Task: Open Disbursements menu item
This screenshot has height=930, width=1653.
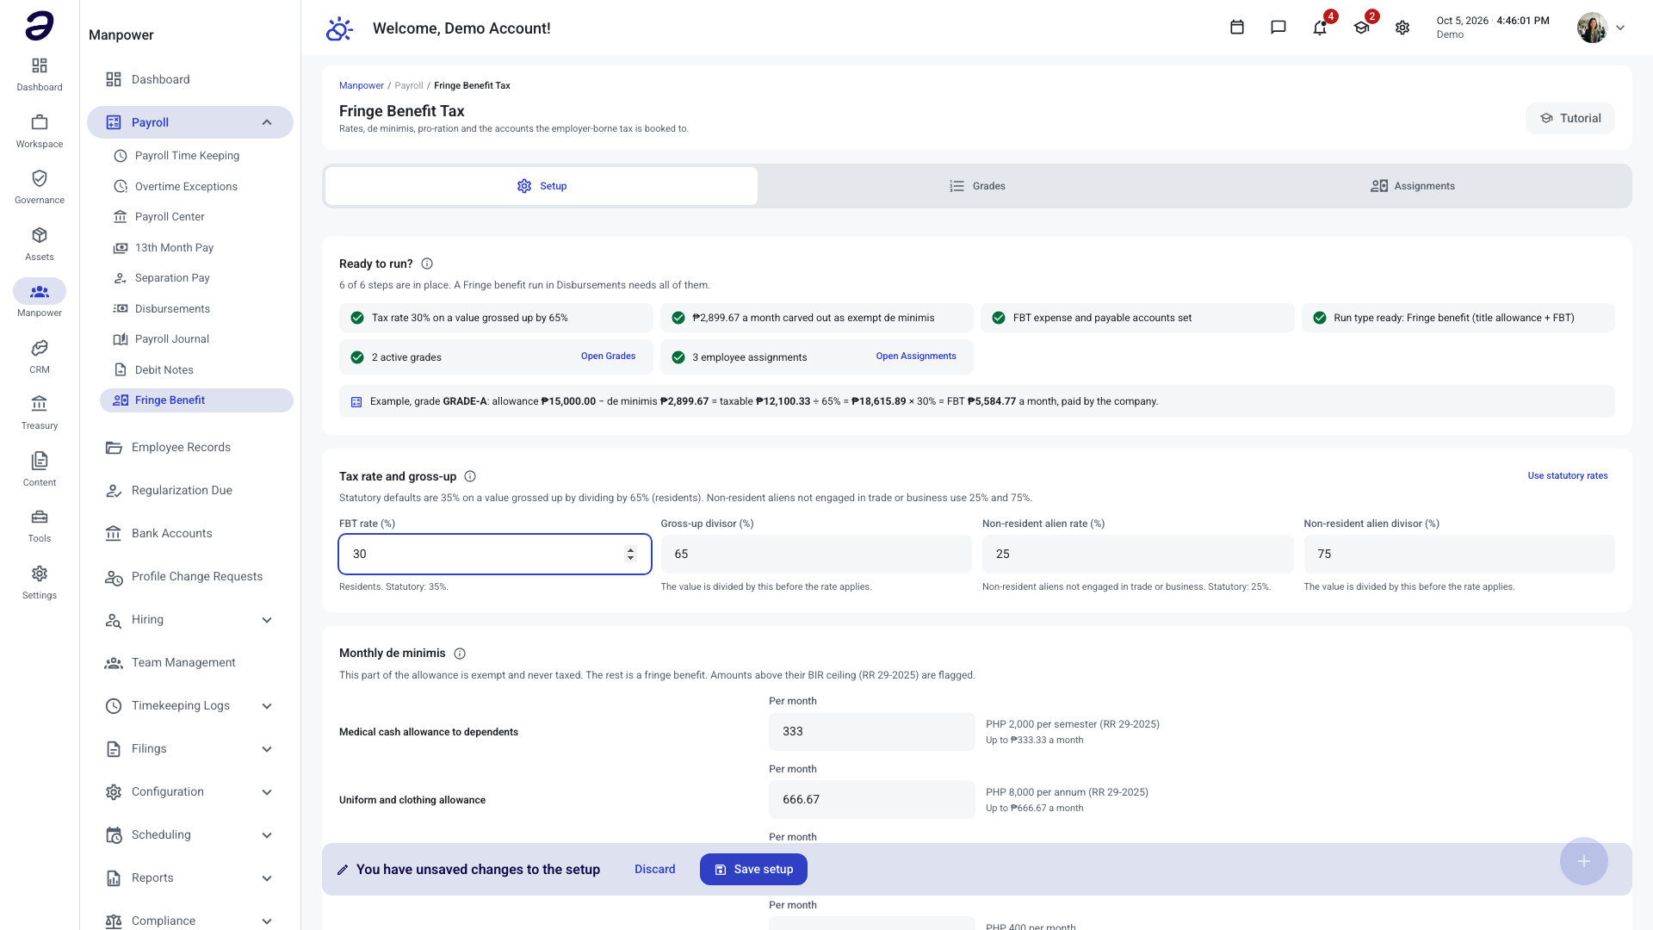Action: (x=196, y=309)
